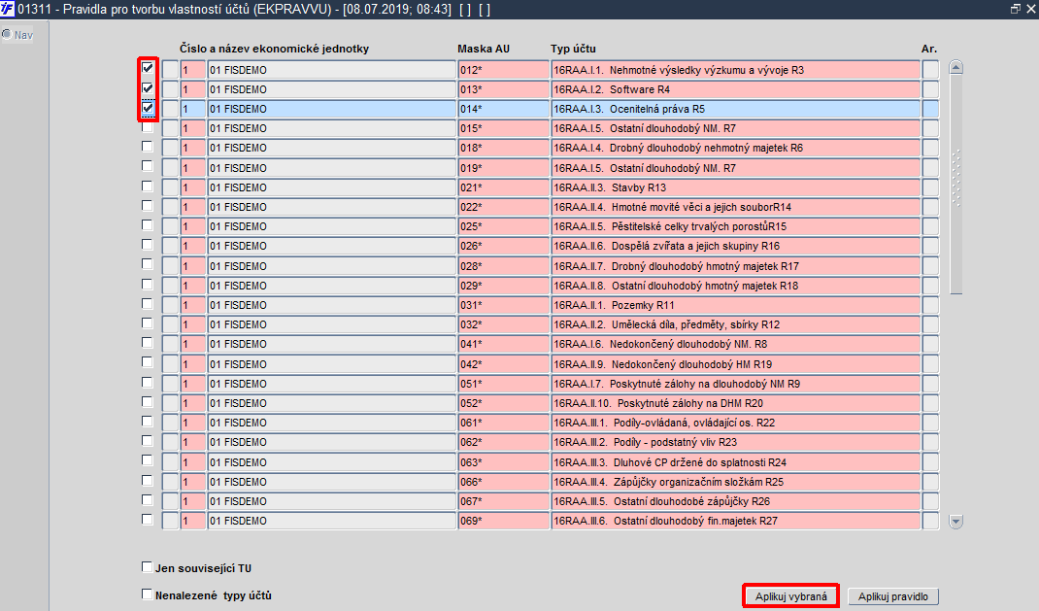Click the application icon in the title bar
Screen dimensions: 1039x611
click(8, 9)
